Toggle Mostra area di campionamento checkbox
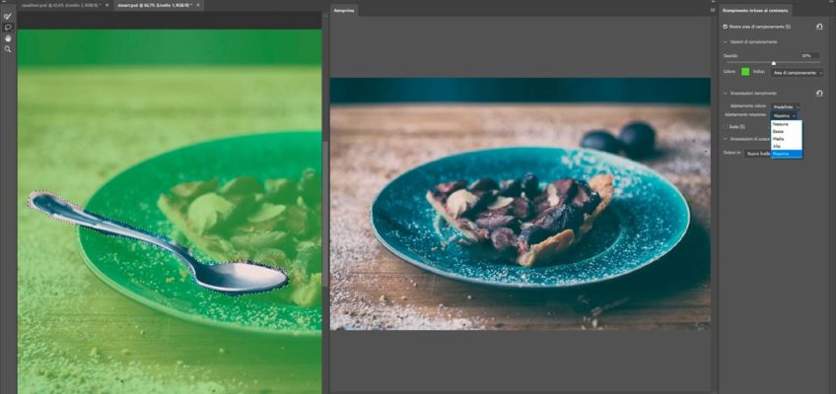This screenshot has height=394, width=836. pos(726,27)
